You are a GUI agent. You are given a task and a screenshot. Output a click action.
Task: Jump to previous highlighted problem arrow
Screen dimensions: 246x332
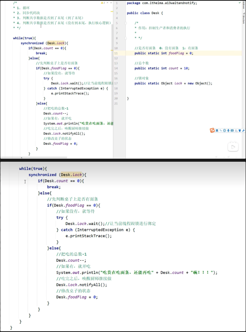pyautogui.click(x=108, y=3)
